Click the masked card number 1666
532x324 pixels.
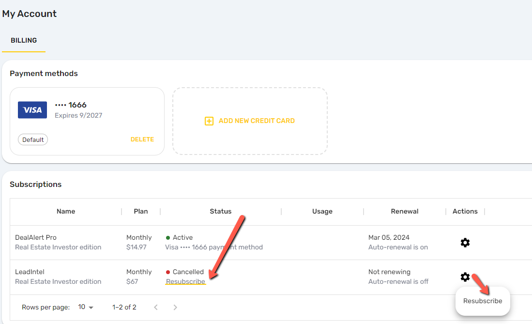[x=71, y=105]
